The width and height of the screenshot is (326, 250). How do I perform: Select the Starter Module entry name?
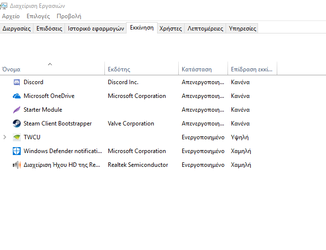(43, 110)
